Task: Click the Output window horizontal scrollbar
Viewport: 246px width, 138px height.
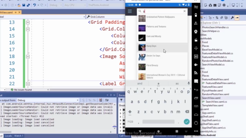Action: pyautogui.click(x=6, y=132)
